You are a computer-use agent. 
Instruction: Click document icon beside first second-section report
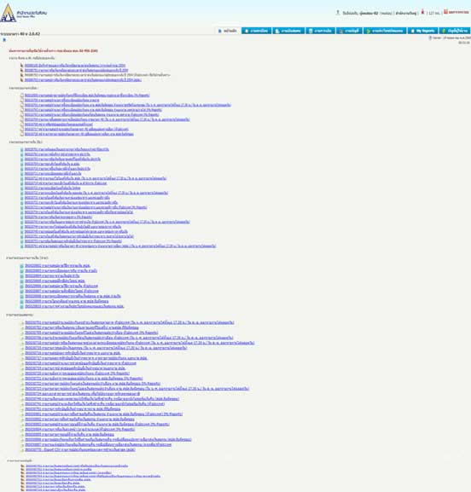point(22,95)
